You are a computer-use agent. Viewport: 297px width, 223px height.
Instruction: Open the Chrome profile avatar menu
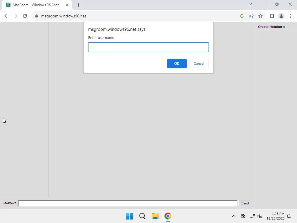point(281,16)
